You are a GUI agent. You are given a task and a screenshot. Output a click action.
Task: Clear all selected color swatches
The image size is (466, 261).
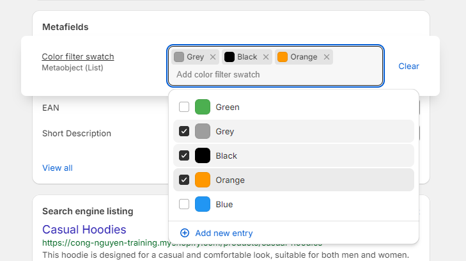click(408, 66)
